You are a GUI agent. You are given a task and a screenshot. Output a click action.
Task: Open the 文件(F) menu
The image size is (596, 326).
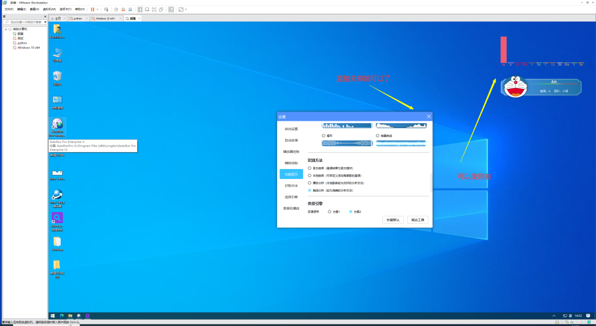(9, 9)
